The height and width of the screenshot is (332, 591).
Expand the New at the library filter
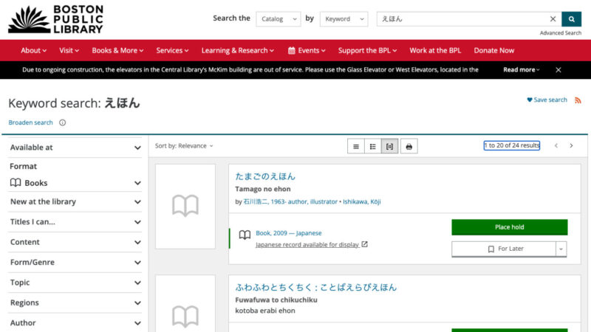pyautogui.click(x=75, y=201)
